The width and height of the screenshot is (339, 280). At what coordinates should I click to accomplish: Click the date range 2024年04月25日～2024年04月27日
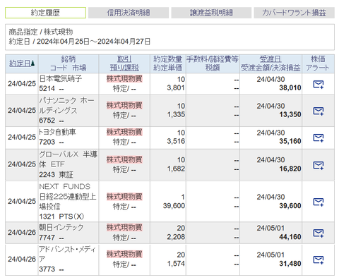click(x=93, y=42)
